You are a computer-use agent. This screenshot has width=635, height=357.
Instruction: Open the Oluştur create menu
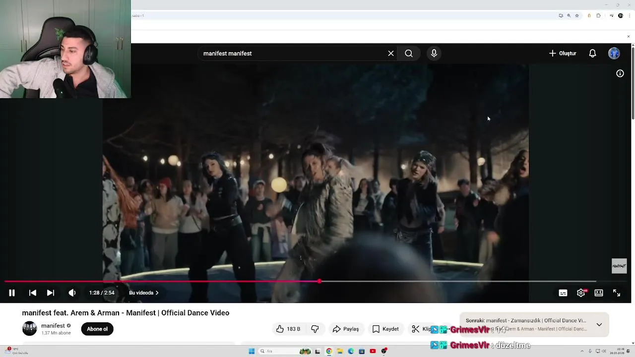(x=563, y=53)
